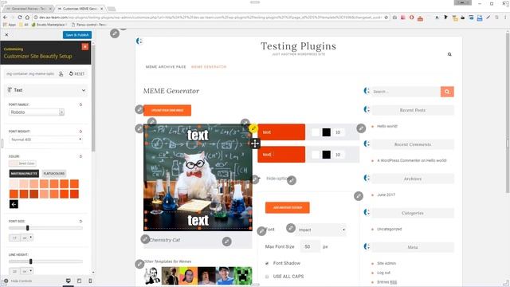Click Hide Controls at panel bottom
Image resolution: width=510 pixels, height=287 pixels.
click(x=18, y=281)
